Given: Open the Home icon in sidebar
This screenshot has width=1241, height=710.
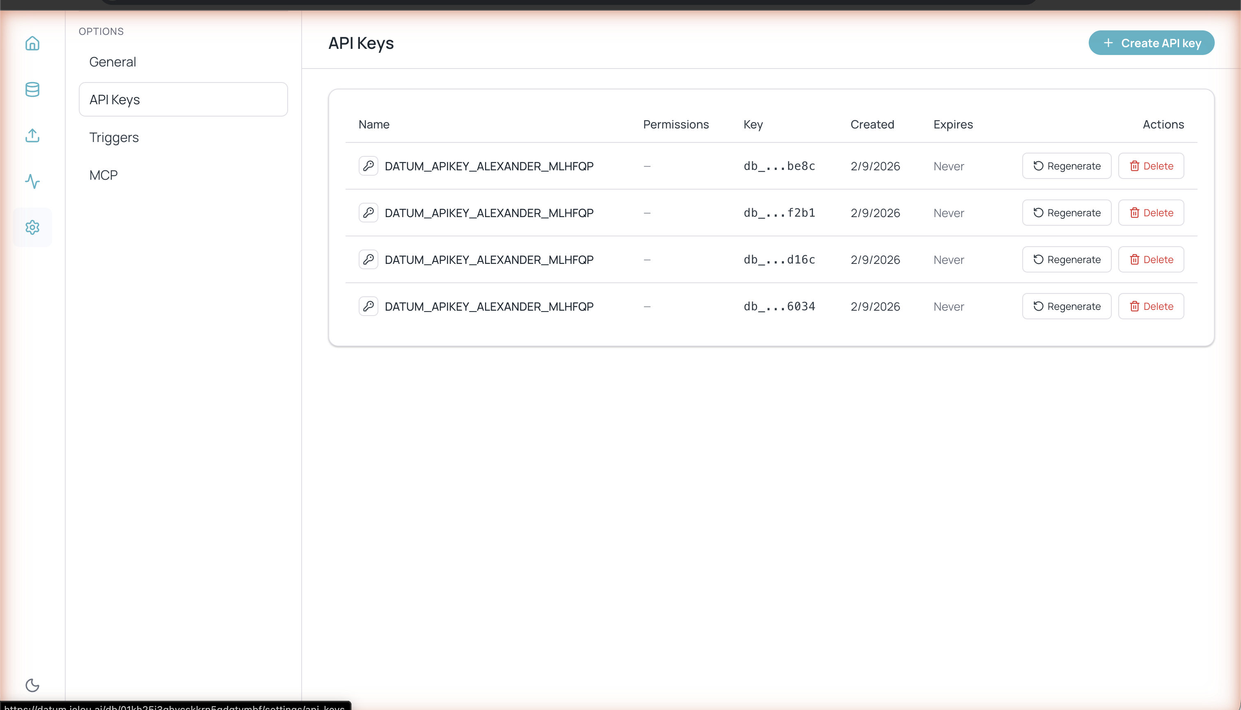Looking at the screenshot, I should pyautogui.click(x=32, y=44).
